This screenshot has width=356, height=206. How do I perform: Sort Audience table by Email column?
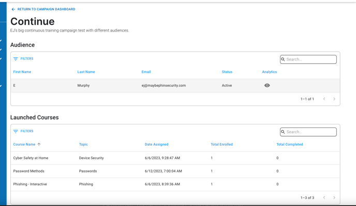[x=146, y=72]
